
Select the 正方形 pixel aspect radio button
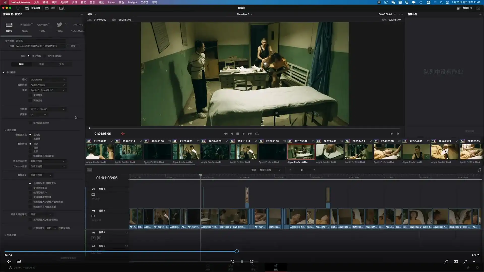click(x=30, y=135)
